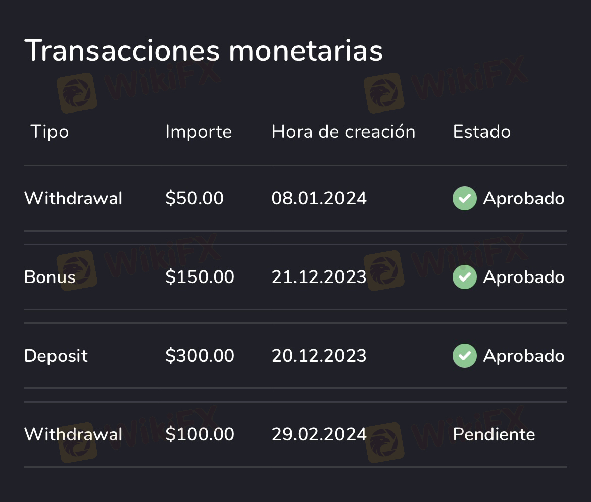
Task: Click the Hora de creación column header
Action: [343, 132]
